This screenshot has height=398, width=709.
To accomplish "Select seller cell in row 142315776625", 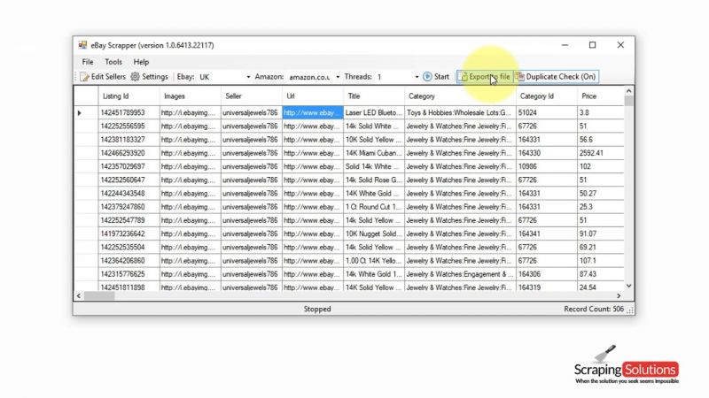I will pos(252,274).
